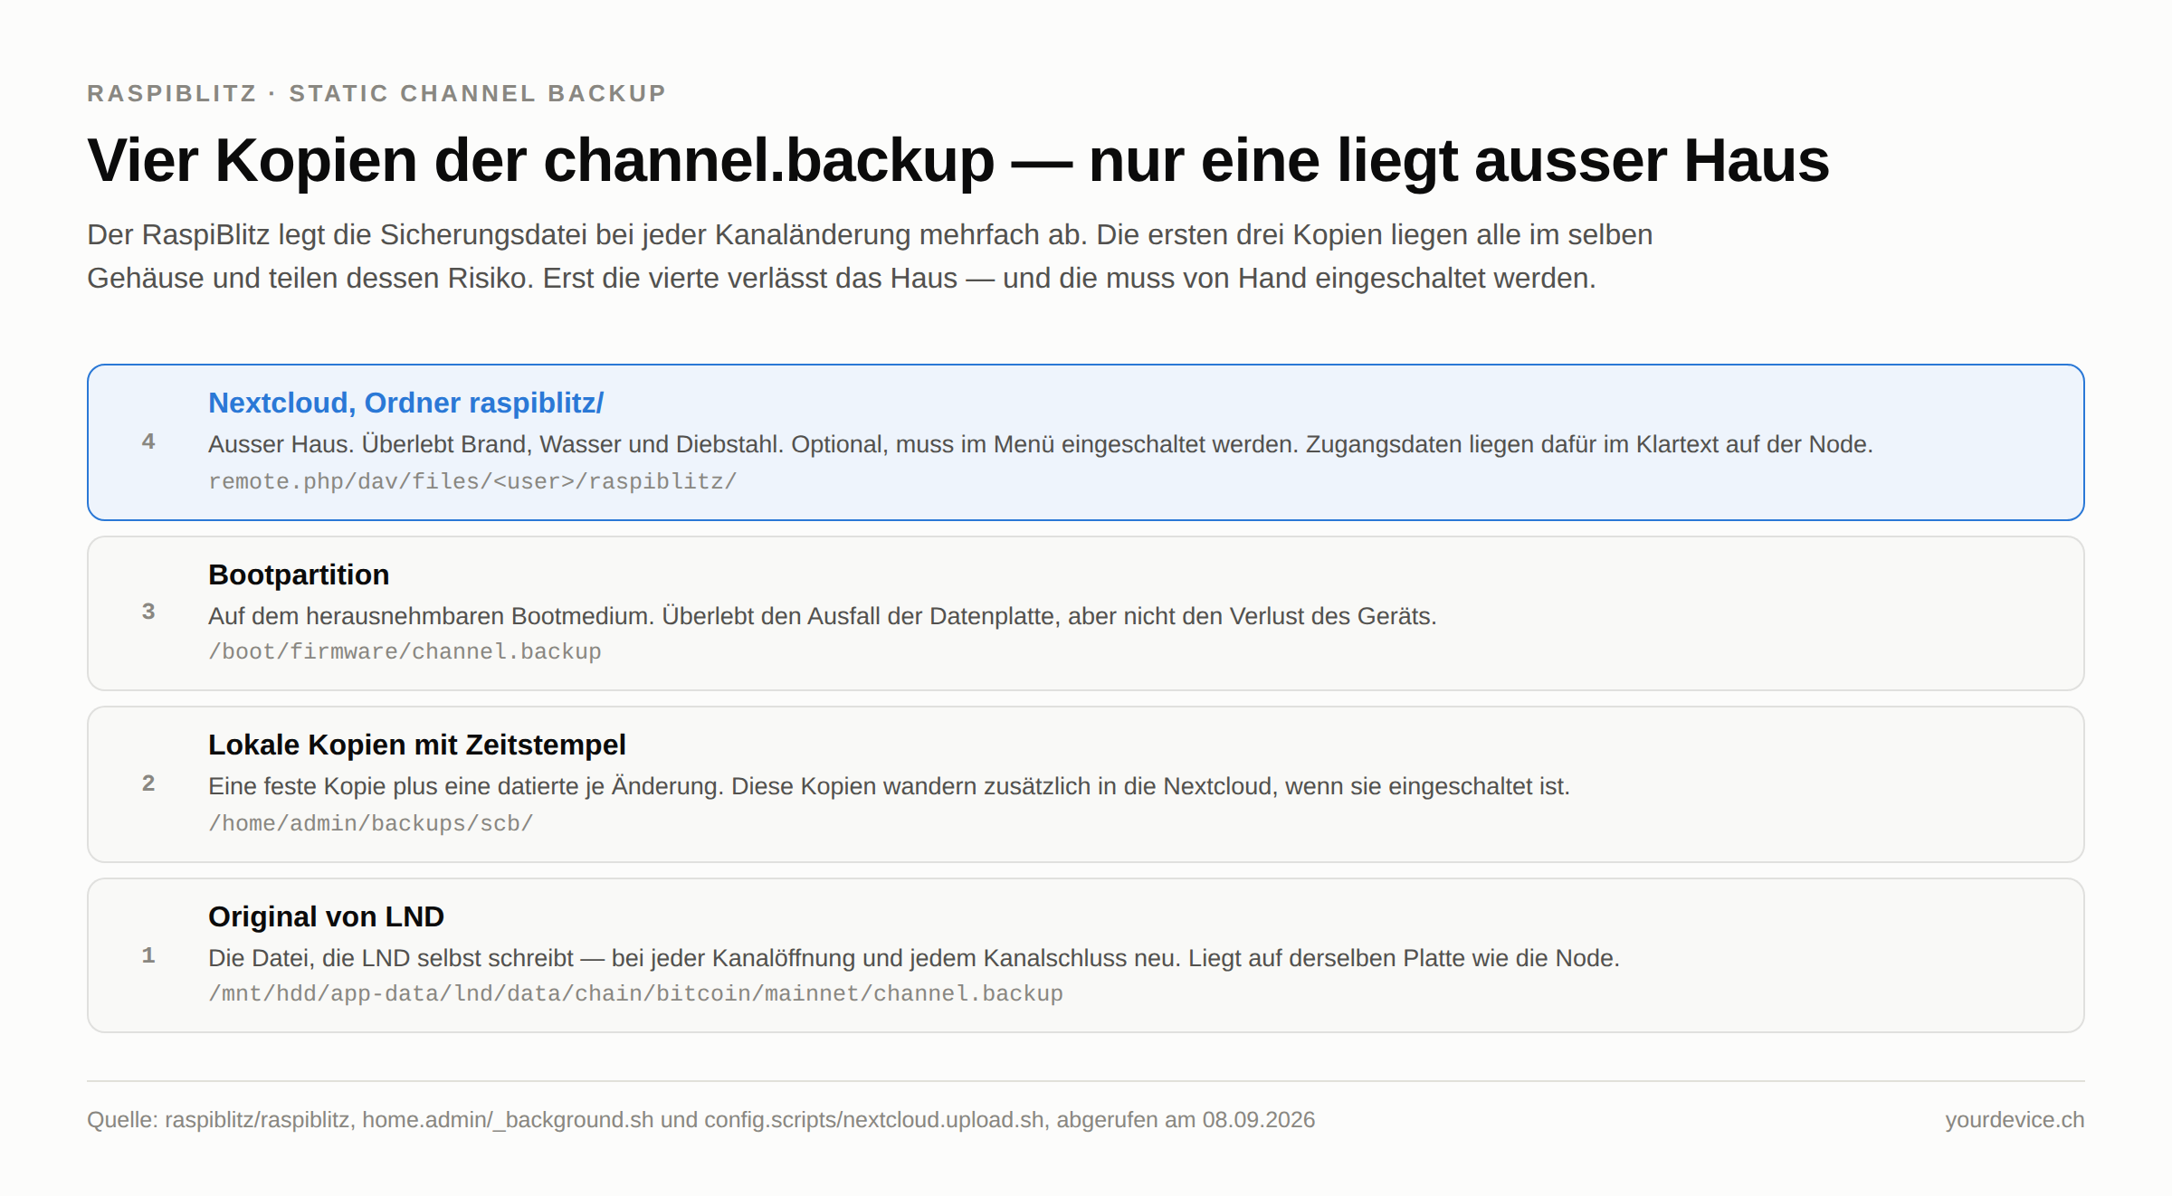Select the path /home/admin/backups/scb/
The height and width of the screenshot is (1196, 2172).
tap(371, 823)
